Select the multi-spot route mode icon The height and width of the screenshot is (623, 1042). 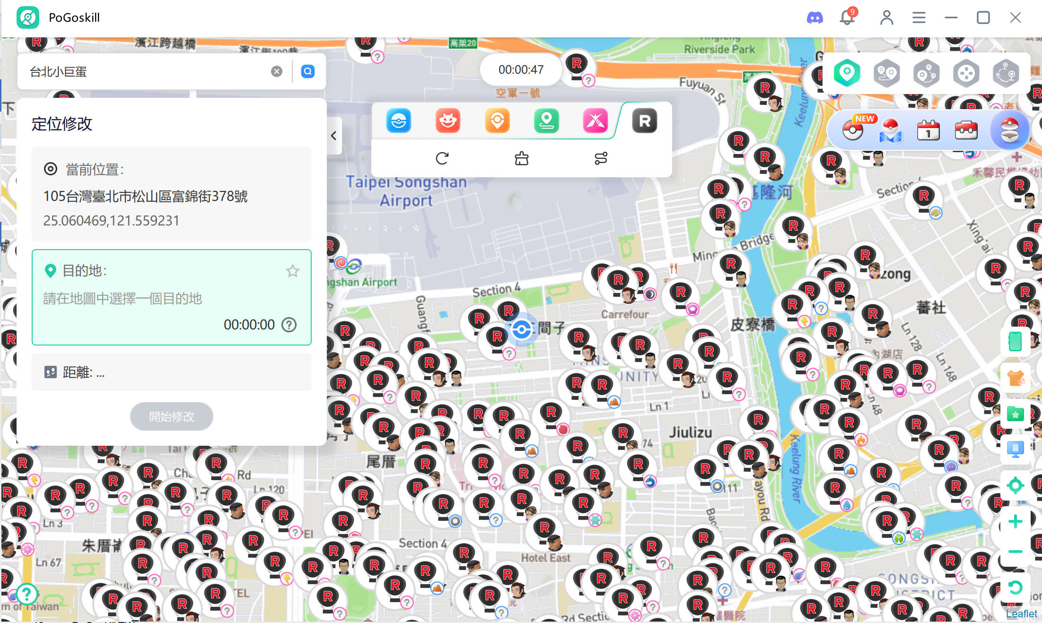pos(926,73)
